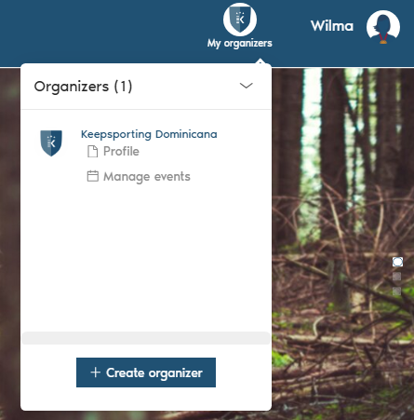Image resolution: width=414 pixels, height=420 pixels.
Task: Open the Keepsporting Dominicana organizer link
Action: pyautogui.click(x=149, y=134)
